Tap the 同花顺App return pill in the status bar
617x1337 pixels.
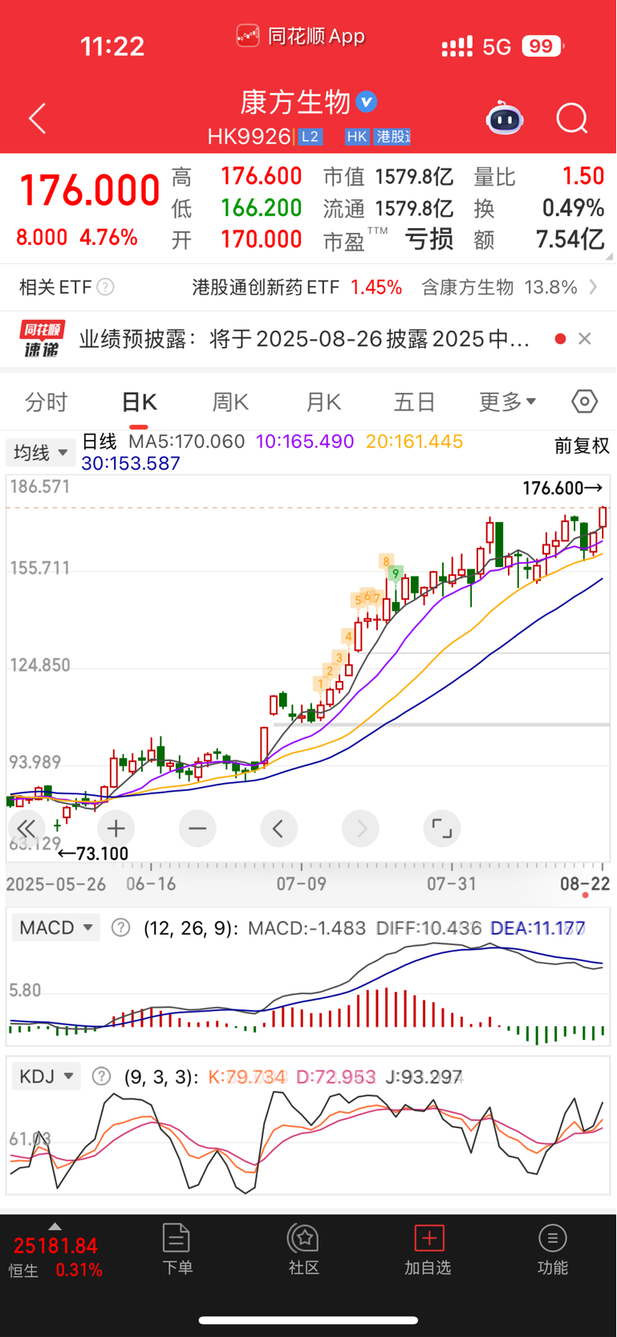301,36
